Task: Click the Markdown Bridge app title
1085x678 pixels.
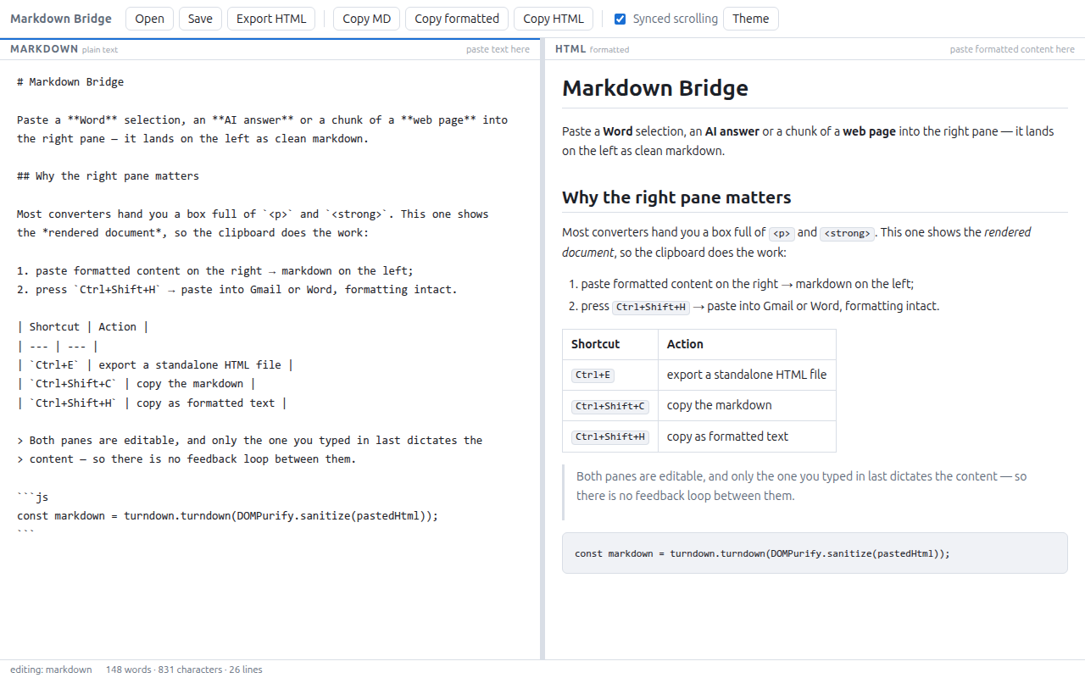Action: coord(61,19)
